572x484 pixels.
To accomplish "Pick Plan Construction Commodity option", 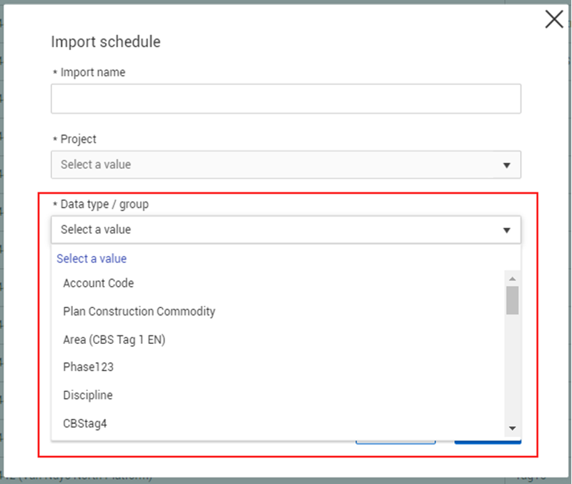I will click(139, 312).
